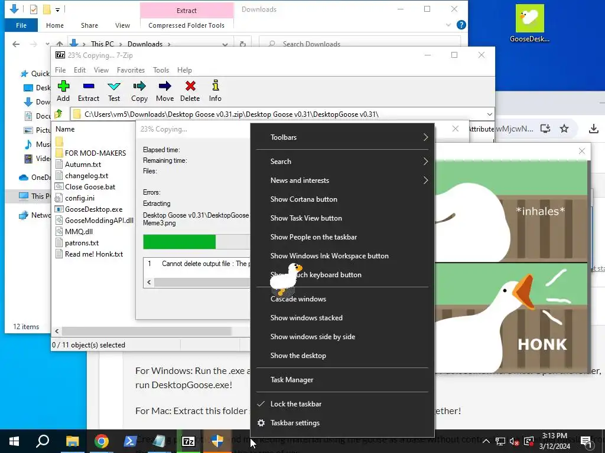This screenshot has width=605, height=453.
Task: Click the Info icon in 7-Zip toolbar
Action: [215, 86]
